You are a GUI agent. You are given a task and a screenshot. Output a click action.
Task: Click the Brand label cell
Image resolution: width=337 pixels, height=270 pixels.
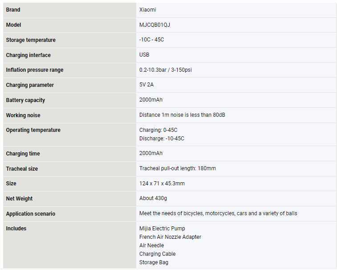pos(13,10)
